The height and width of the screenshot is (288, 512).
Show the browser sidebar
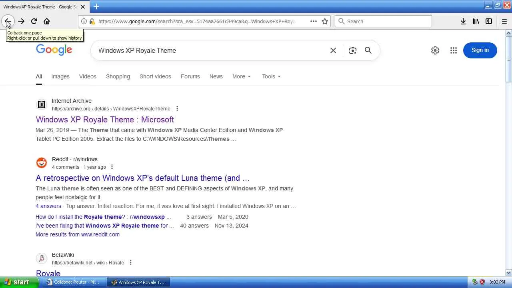click(489, 21)
